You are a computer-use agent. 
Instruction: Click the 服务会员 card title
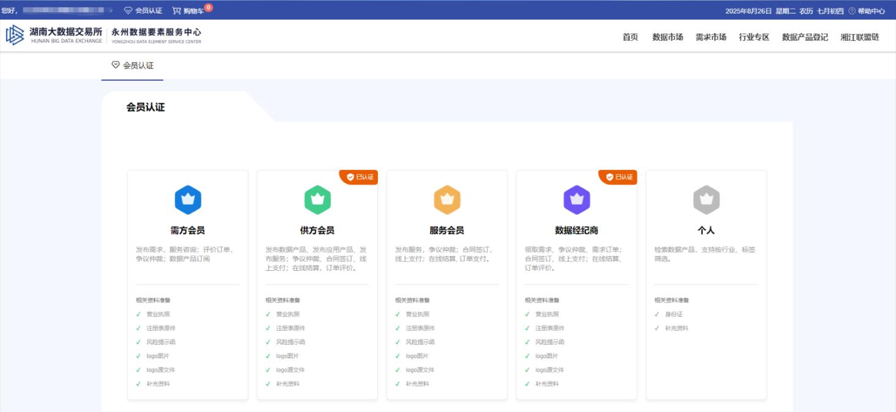(x=447, y=230)
